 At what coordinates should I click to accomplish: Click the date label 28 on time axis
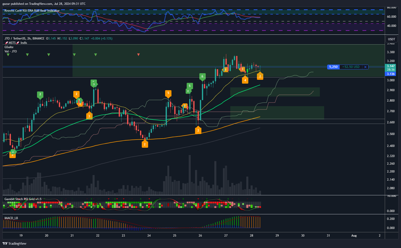click(x=251, y=236)
